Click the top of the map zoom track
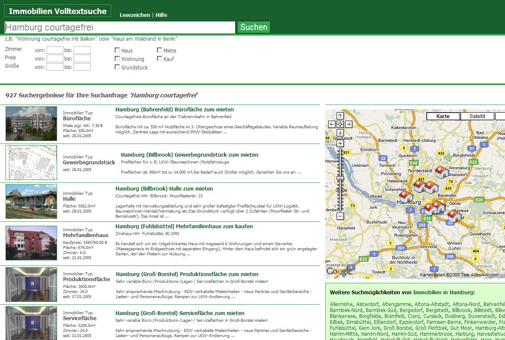 click(x=340, y=150)
